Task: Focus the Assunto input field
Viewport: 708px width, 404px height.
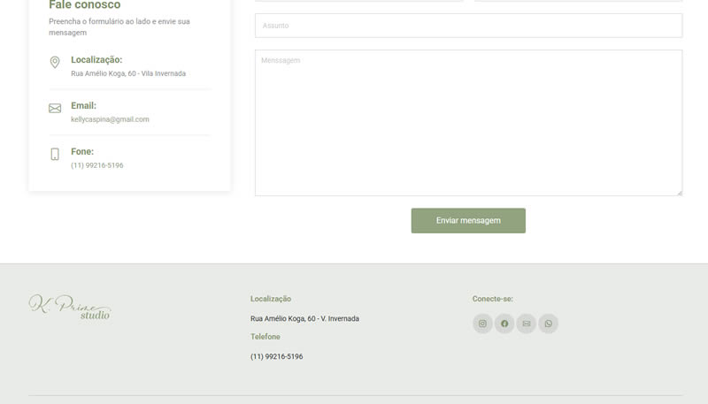Action: click(468, 26)
